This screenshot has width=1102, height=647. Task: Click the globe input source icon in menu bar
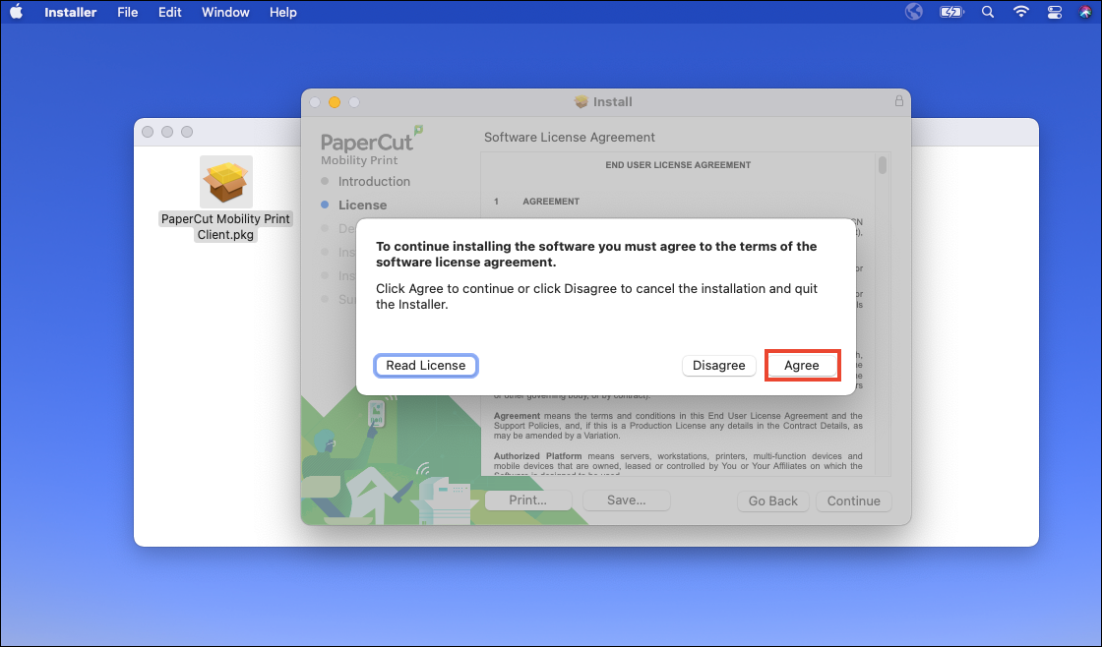913,12
